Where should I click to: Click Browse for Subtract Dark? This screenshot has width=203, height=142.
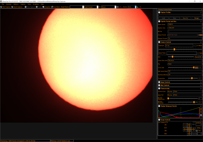170,92
